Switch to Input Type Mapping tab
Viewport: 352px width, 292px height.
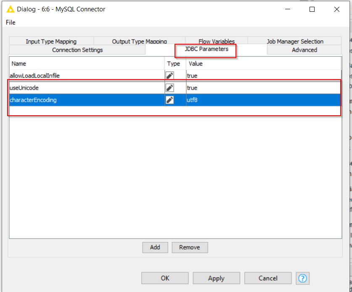click(x=51, y=41)
